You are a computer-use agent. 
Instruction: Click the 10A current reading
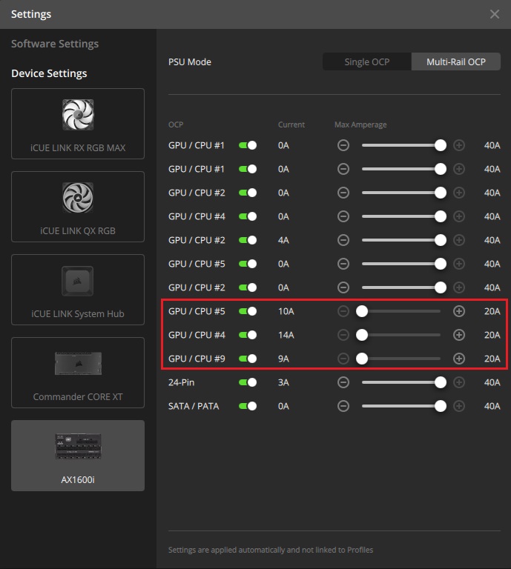tap(286, 311)
